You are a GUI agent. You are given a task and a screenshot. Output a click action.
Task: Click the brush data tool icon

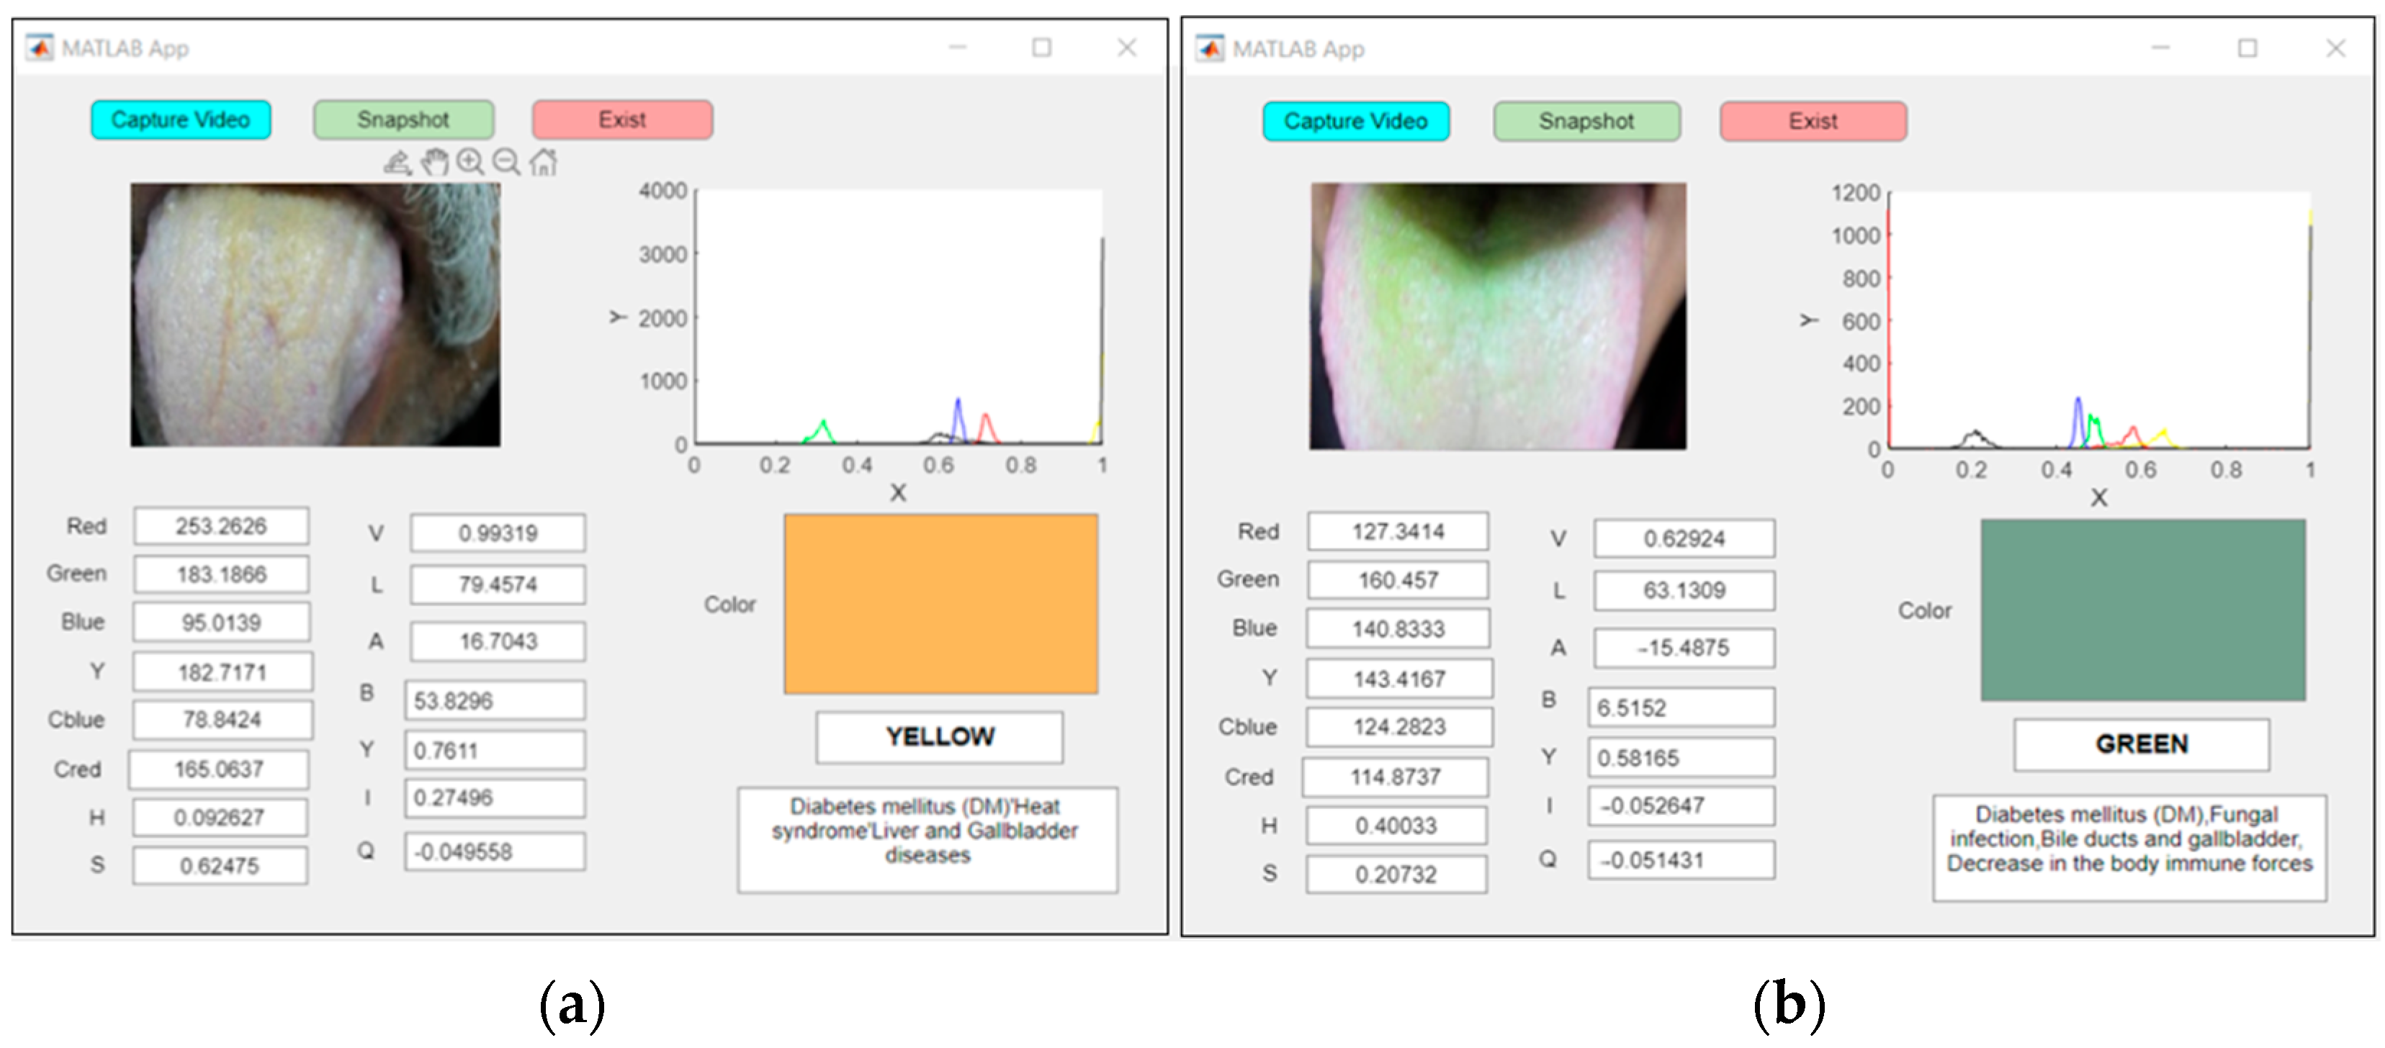click(x=397, y=163)
